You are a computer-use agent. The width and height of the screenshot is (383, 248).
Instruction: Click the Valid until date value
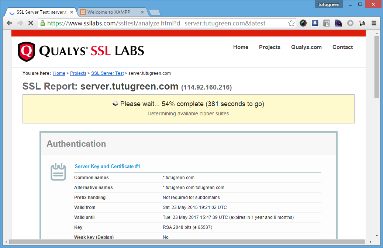pos(228,217)
